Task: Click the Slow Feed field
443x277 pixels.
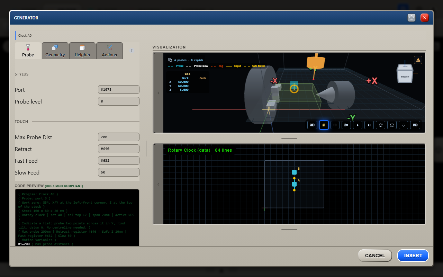Action: coord(119,172)
